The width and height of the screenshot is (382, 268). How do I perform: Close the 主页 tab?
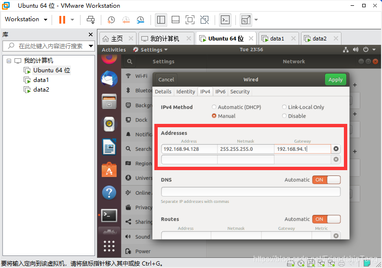click(x=131, y=39)
